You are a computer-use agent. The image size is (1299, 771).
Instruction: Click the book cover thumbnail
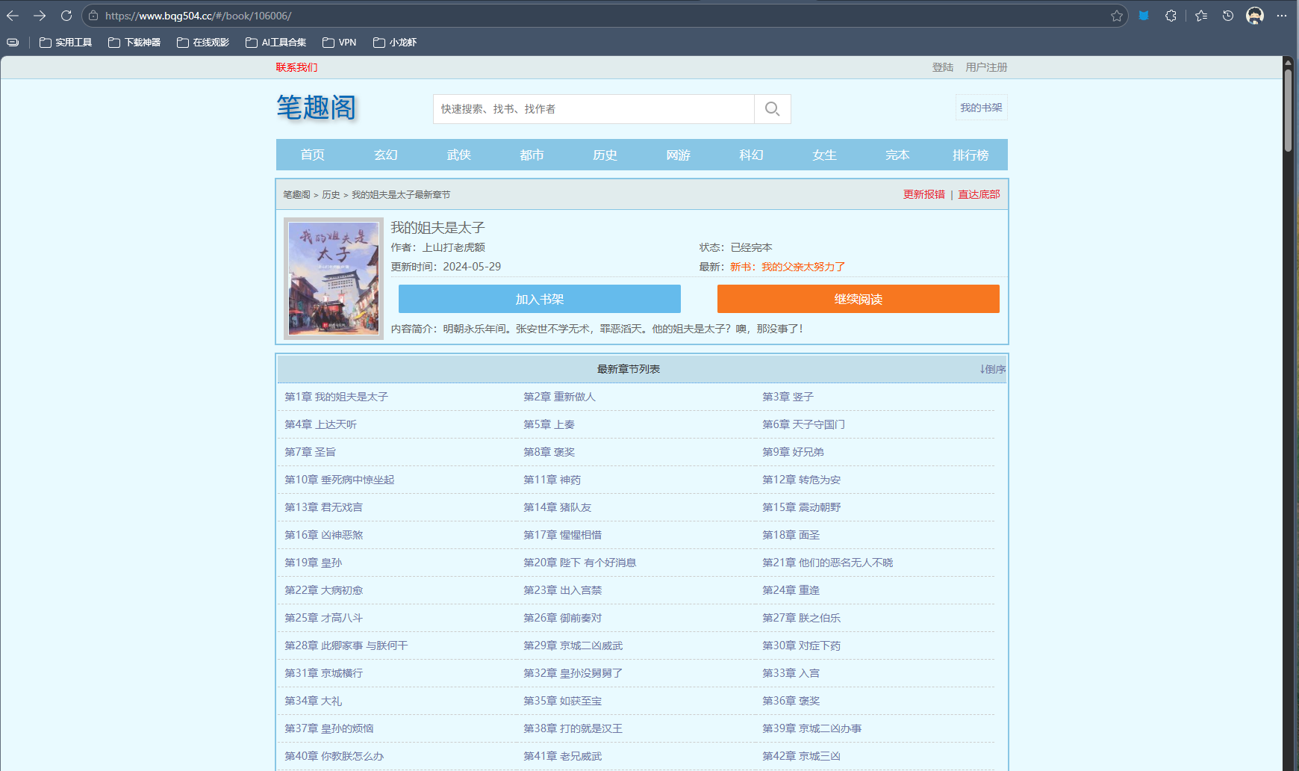tap(333, 279)
